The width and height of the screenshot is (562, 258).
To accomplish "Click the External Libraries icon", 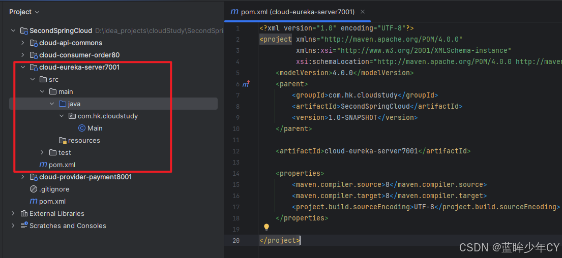I will tap(24, 213).
